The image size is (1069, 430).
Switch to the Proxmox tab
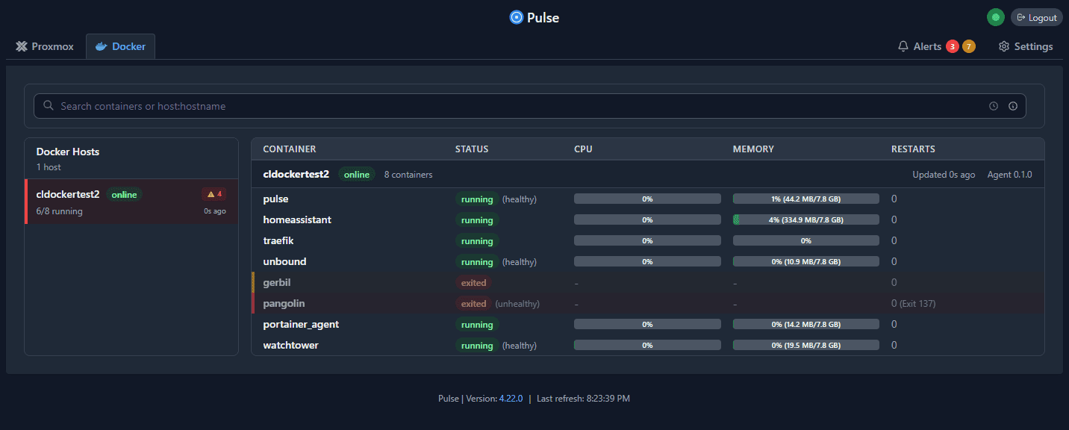45,46
